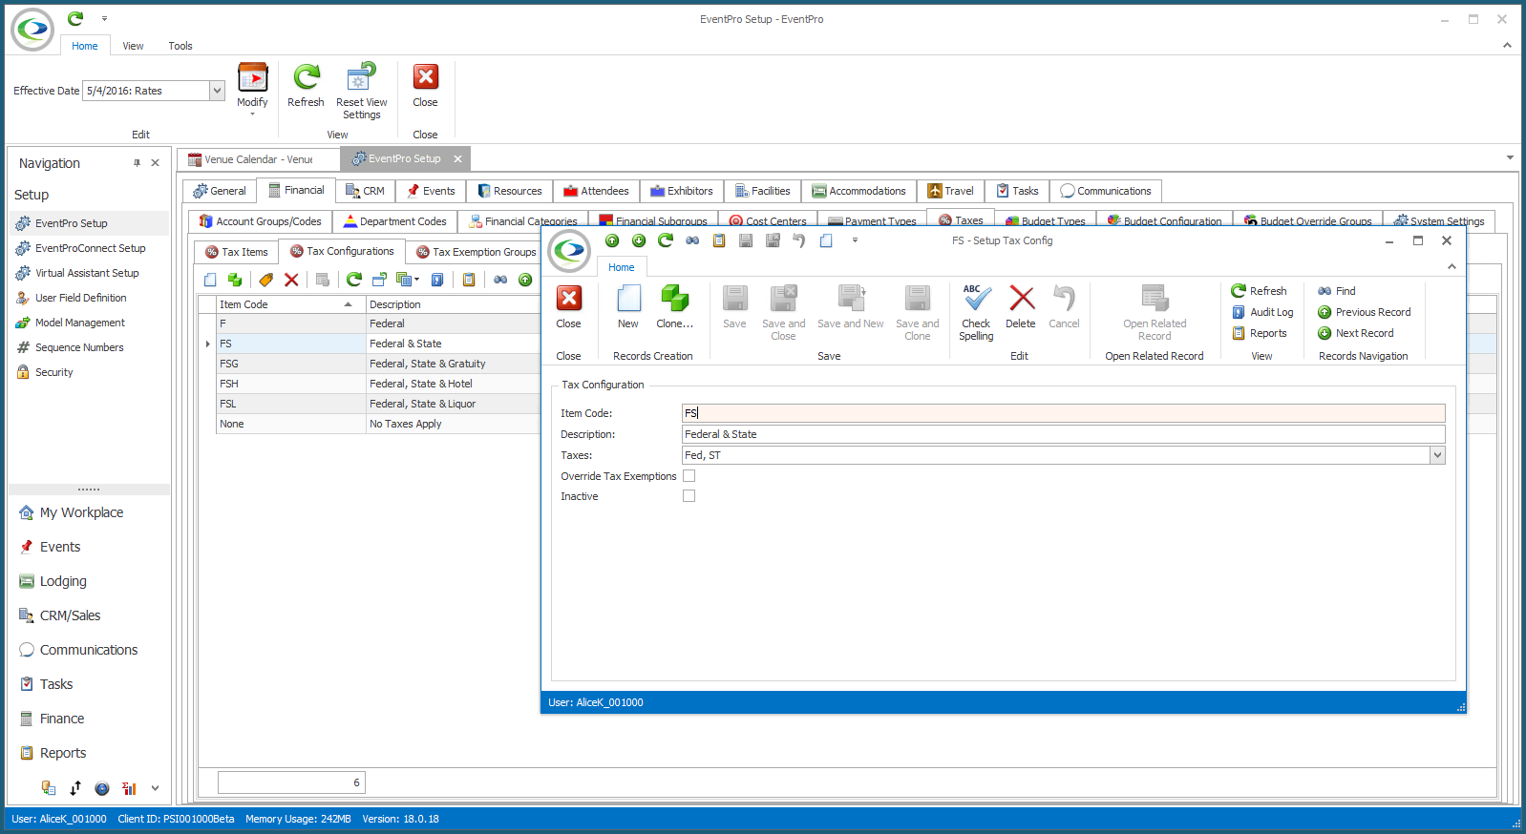Switch to the CRM setup tab

pyautogui.click(x=365, y=191)
